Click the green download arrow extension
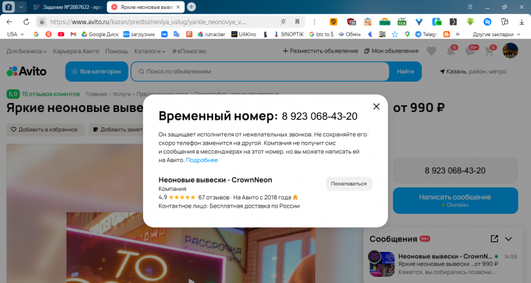This screenshot has width=531, height=283. [x=470, y=21]
